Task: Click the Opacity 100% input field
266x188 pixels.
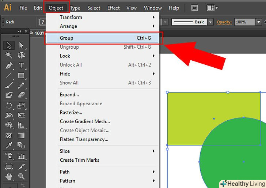Action: 245,22
